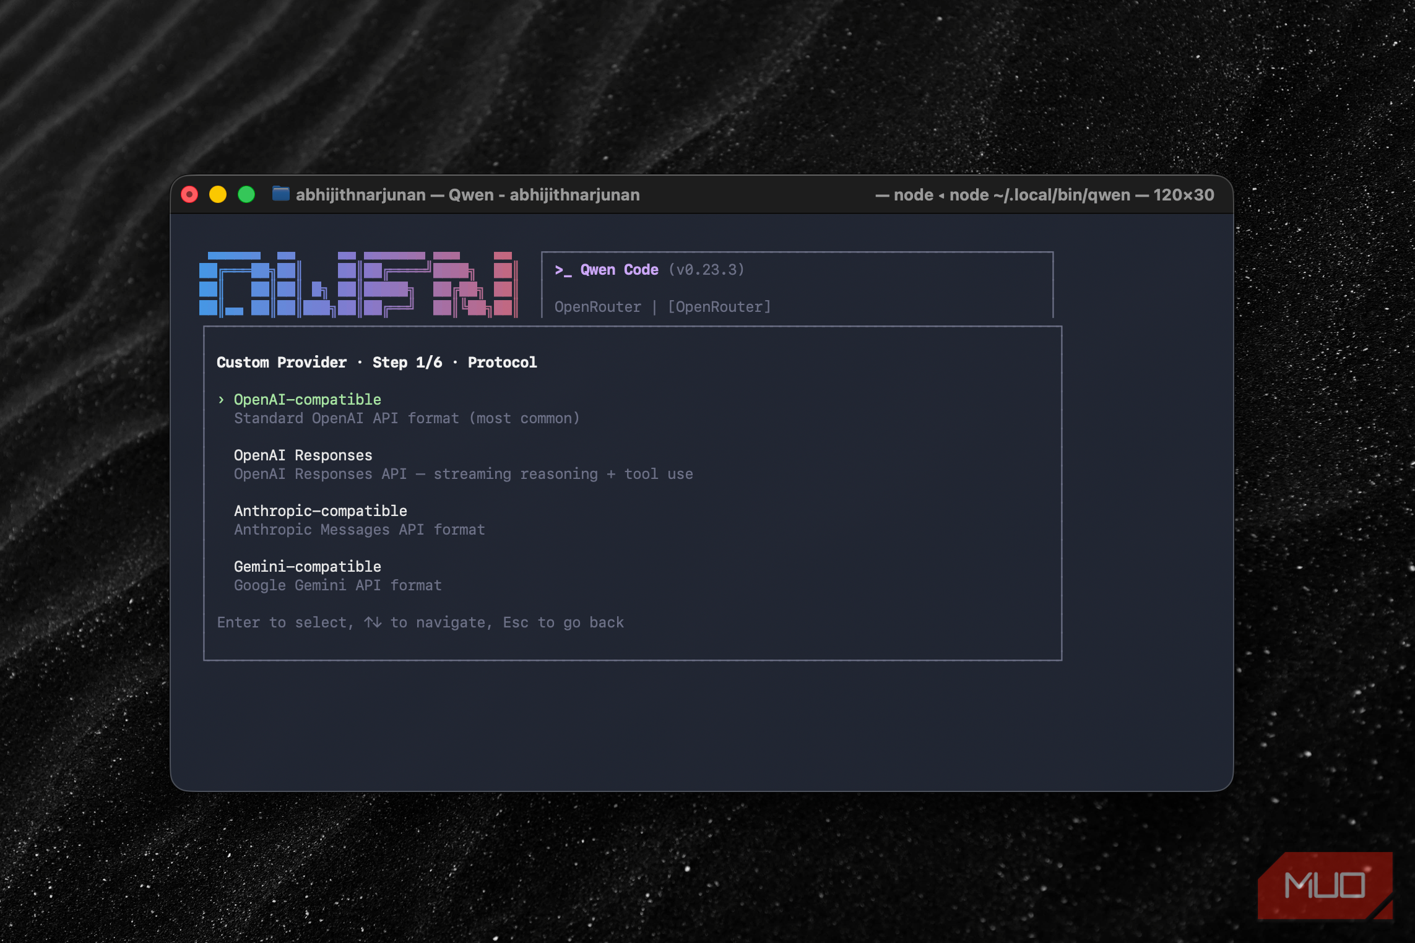
Task: Click the version text (v0.23.3)
Action: tap(706, 270)
